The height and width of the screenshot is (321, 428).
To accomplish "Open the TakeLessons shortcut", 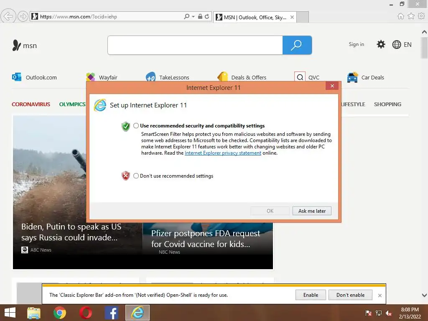I will [x=167, y=77].
